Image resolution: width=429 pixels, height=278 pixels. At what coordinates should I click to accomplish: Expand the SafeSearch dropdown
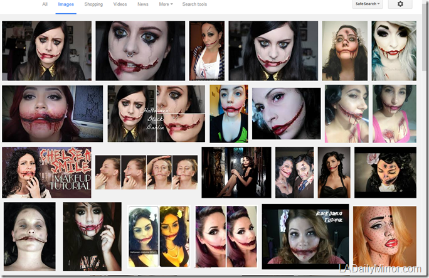(366, 4)
